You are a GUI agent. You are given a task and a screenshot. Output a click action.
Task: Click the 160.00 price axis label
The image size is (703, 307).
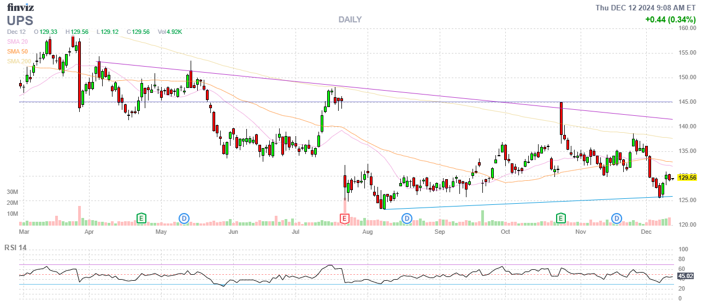[x=686, y=28]
